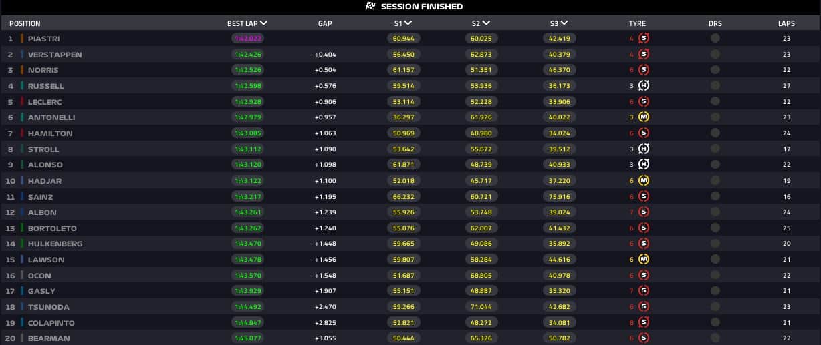Screen dimensions: 821x345
Task: Click the Laps column header
Action: pos(786,23)
